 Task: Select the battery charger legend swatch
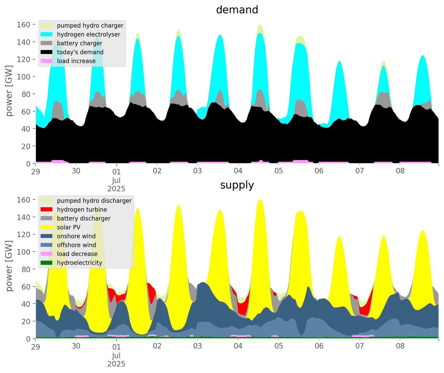click(47, 43)
